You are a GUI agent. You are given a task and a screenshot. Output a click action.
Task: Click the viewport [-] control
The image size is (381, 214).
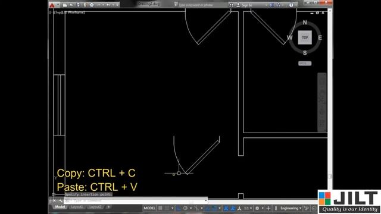coord(51,12)
